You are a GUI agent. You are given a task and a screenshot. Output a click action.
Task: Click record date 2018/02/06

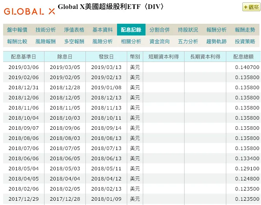[24, 189]
